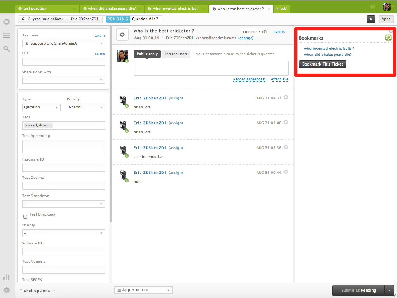The image size is (398, 298).
Task: Open the search icon in left sidebar
Action: pos(6,49)
